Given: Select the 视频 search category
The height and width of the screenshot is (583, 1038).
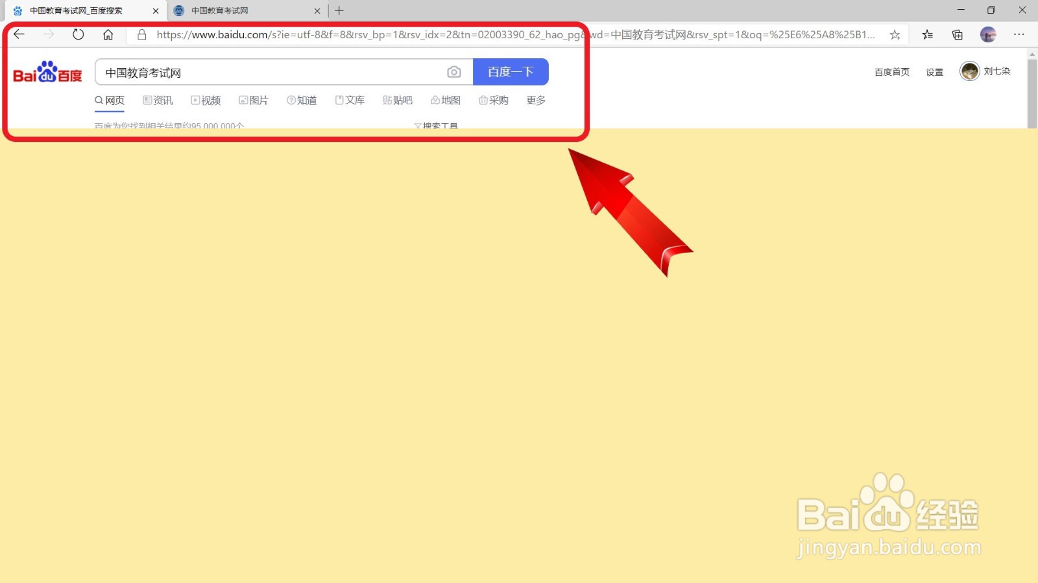Looking at the screenshot, I should click(x=206, y=100).
